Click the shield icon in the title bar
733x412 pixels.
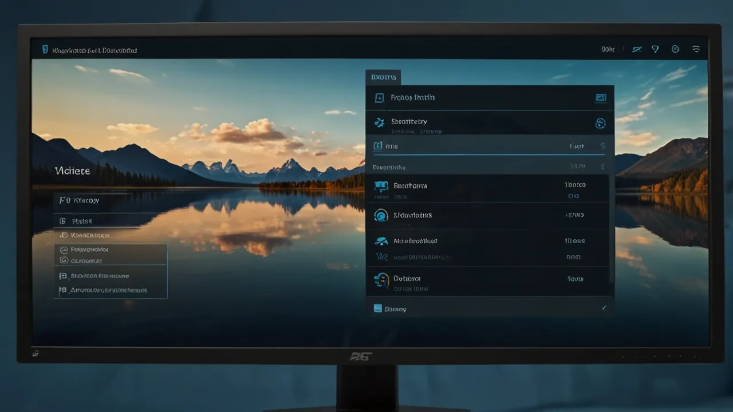tap(45, 50)
